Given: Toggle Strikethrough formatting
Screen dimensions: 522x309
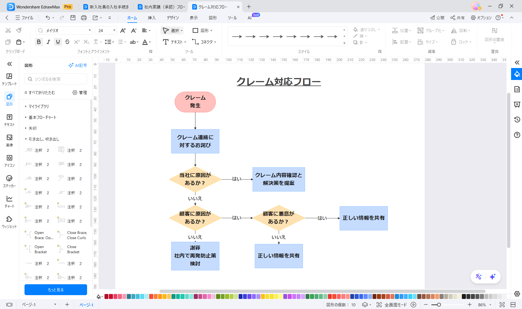Looking at the screenshot, I should tap(67, 42).
